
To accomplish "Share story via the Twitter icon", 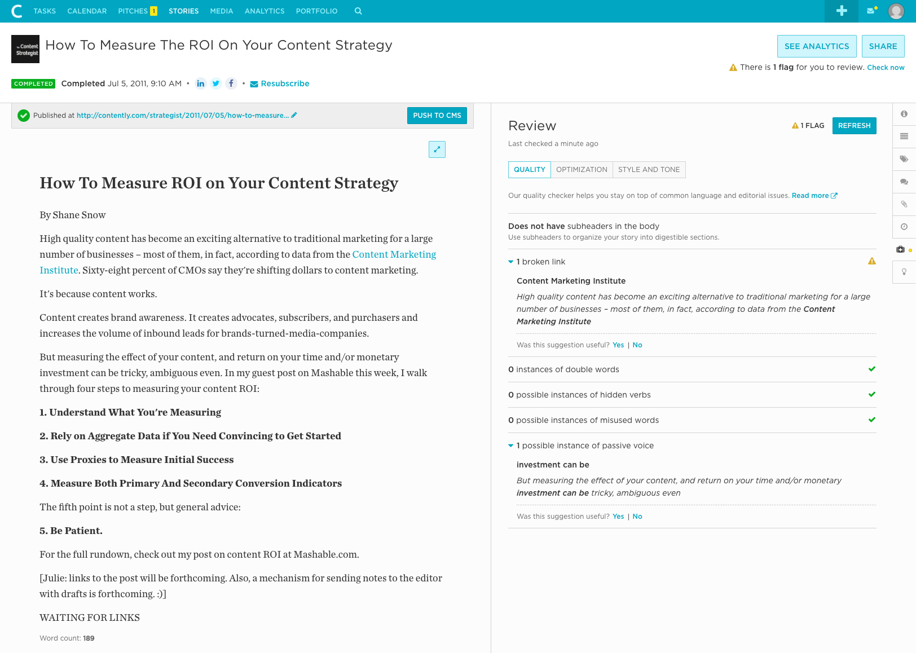I will click(216, 83).
